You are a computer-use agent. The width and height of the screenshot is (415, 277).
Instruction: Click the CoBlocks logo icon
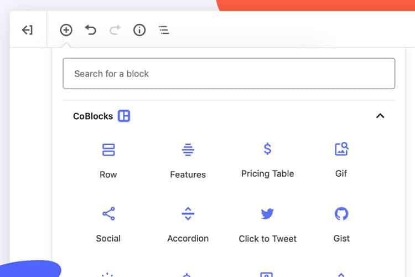(x=124, y=116)
